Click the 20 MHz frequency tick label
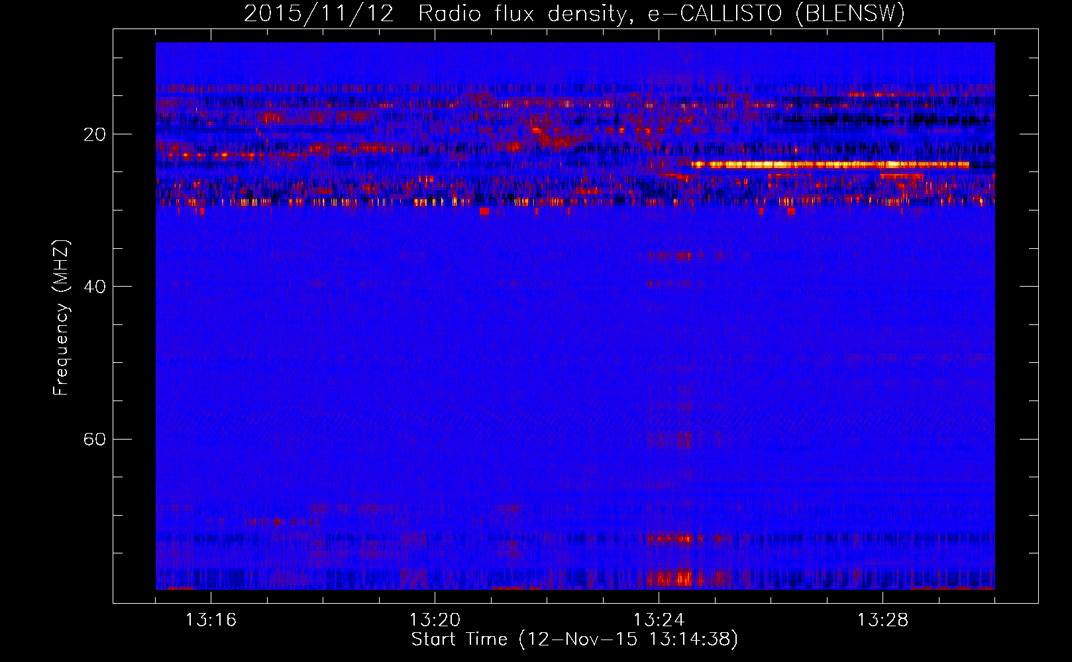 pyautogui.click(x=94, y=134)
